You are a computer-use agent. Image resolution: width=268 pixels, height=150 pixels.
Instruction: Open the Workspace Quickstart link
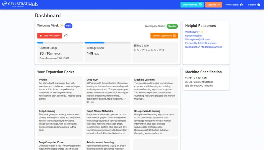(x=197, y=39)
